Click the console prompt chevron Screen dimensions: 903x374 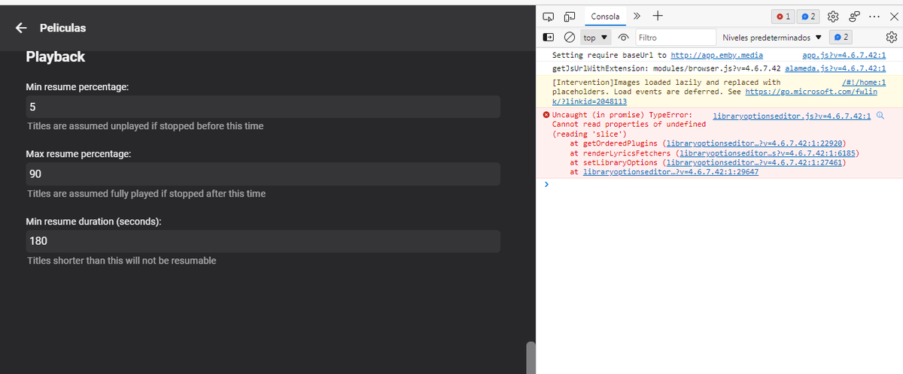[546, 184]
